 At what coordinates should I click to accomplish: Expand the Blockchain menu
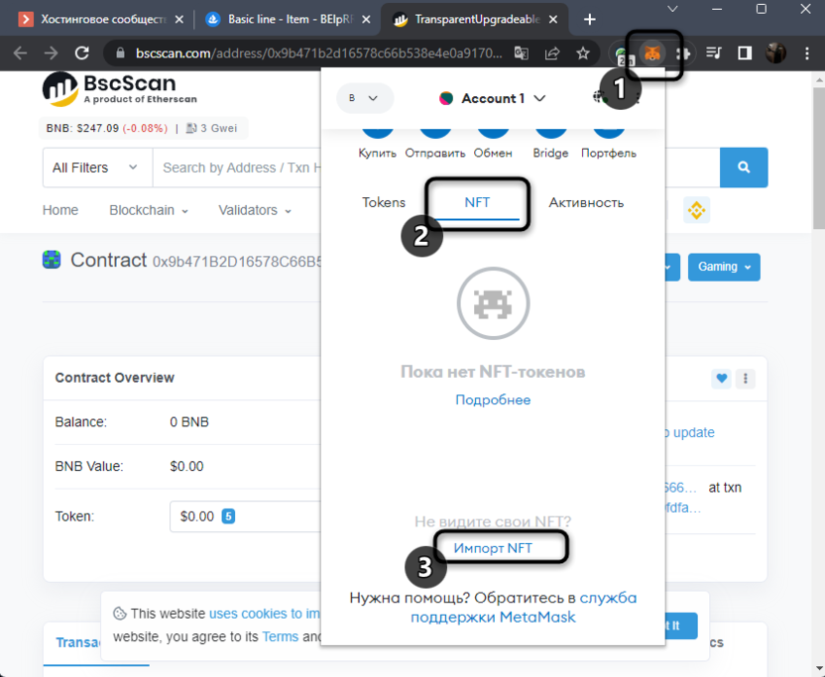149,210
